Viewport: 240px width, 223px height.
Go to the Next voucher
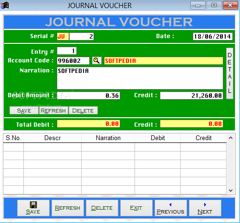click(x=205, y=208)
